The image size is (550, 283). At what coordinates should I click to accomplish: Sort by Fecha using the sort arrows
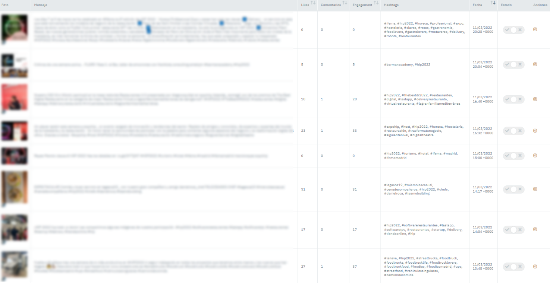(493, 3)
